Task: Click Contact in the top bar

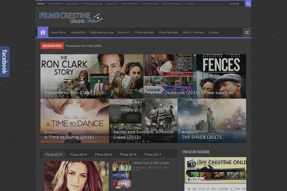Action: pyautogui.click(x=189, y=4)
